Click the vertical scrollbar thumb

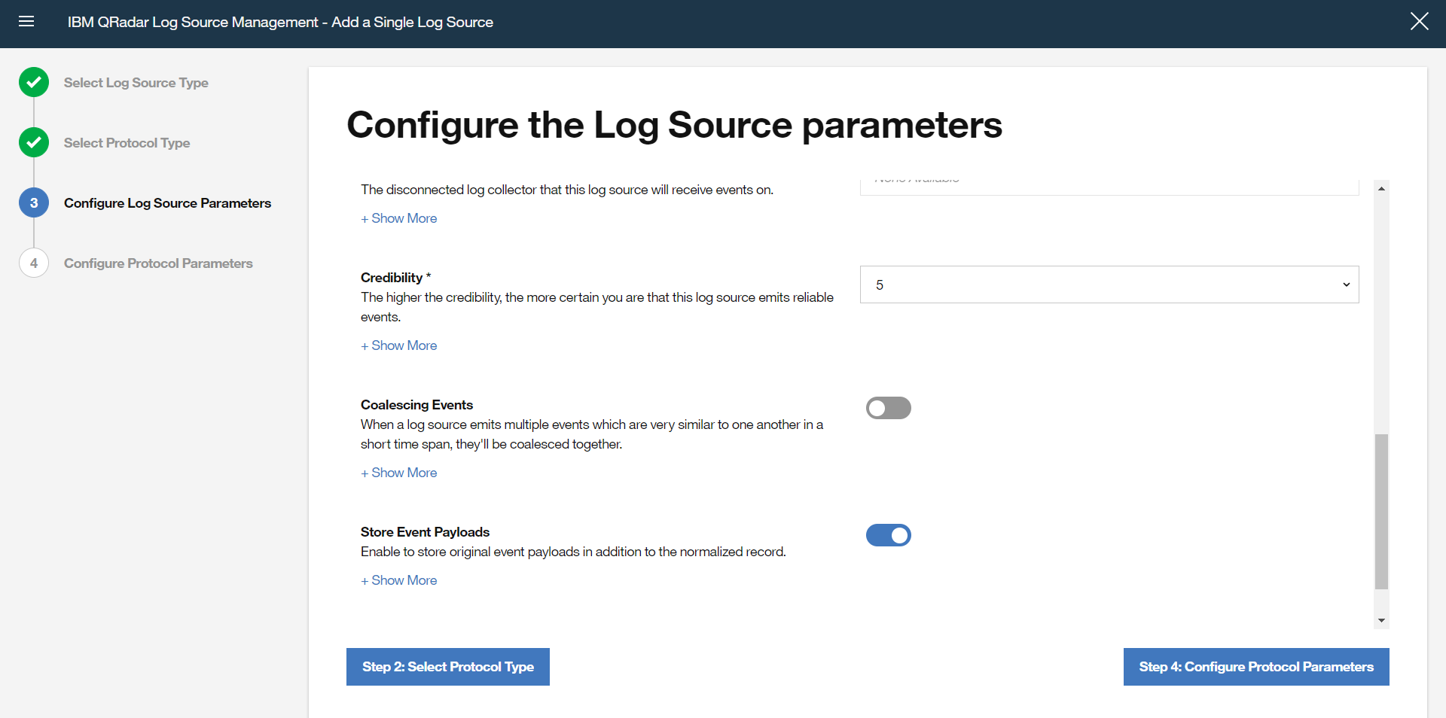coord(1381,512)
